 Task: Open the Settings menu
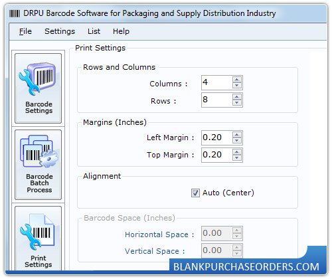60,31
